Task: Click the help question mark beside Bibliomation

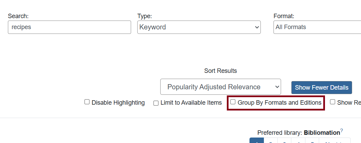Action: point(342,131)
